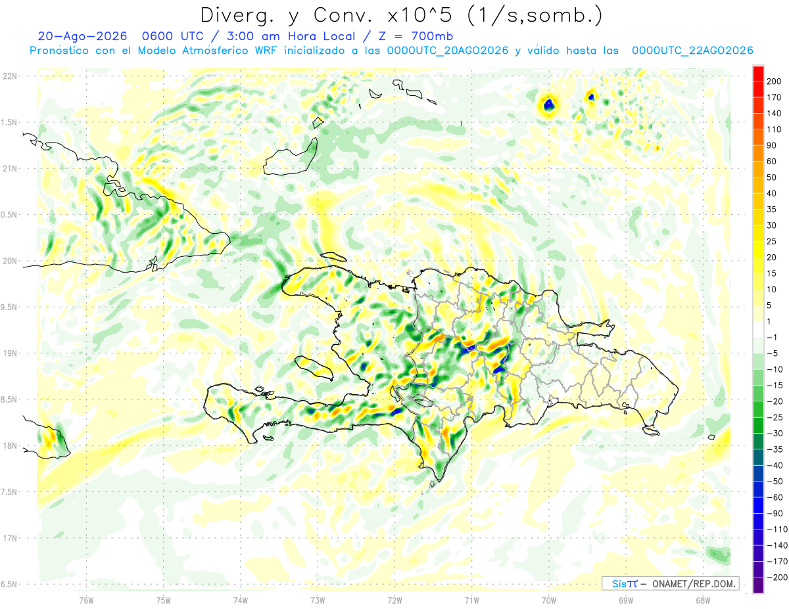
Task: Click the color scale value '-30'
Action: [x=776, y=434]
